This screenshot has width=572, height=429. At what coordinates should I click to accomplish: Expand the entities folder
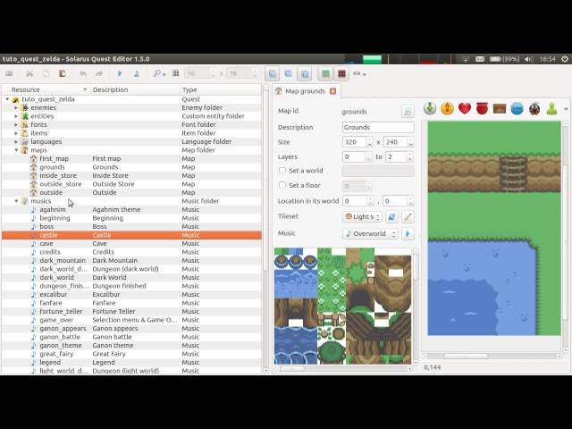click(x=16, y=116)
